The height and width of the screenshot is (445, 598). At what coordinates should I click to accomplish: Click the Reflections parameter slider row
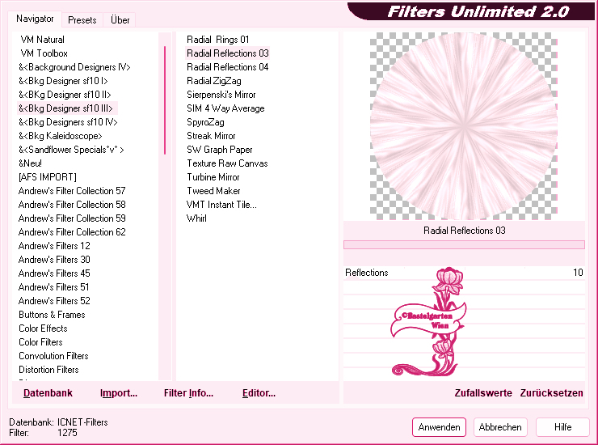click(x=464, y=273)
